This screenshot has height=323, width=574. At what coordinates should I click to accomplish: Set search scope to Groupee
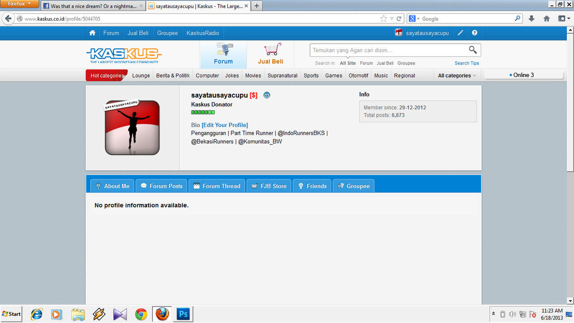point(406,63)
